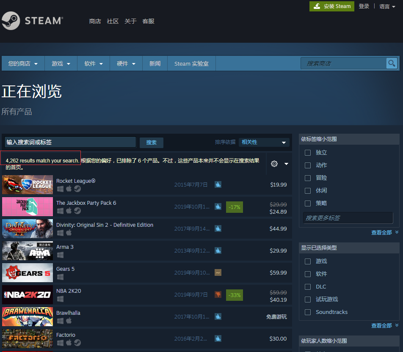This screenshot has height=352, width=403.
Task: Open 商店 in top menu
Action: [x=95, y=21]
